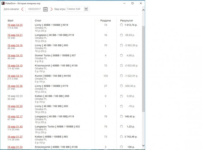Open session link 18 мар 01:40
The image size is (202, 150).
(x=15, y=127)
